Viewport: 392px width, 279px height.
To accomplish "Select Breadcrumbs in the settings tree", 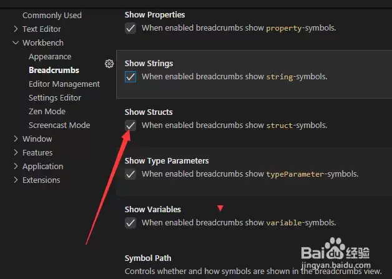I will (54, 71).
